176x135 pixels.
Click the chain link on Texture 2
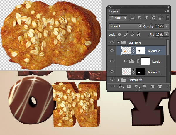pyautogui.click(x=133, y=51)
